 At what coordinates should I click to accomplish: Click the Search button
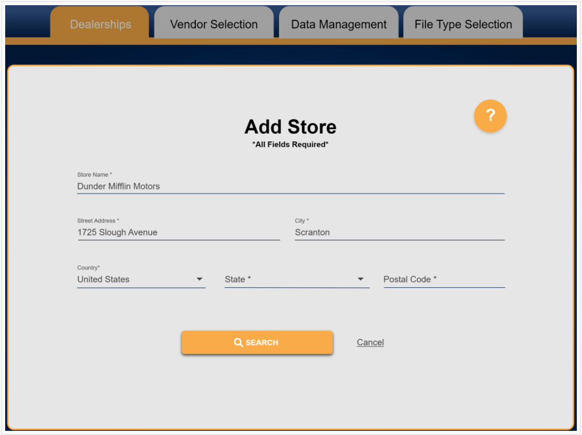pyautogui.click(x=257, y=342)
